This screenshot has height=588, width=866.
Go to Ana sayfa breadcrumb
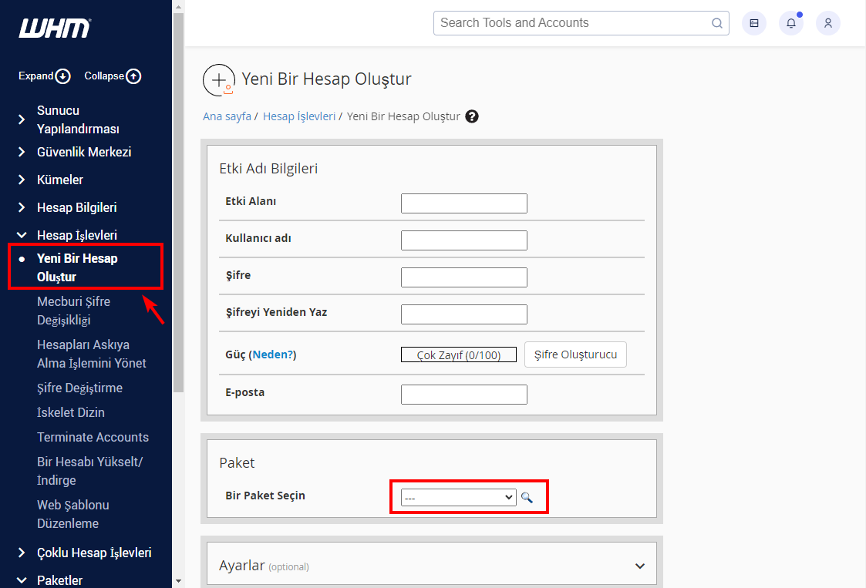click(227, 116)
